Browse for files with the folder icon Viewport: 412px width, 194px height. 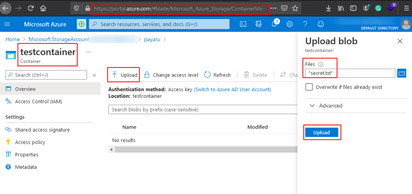(401, 73)
